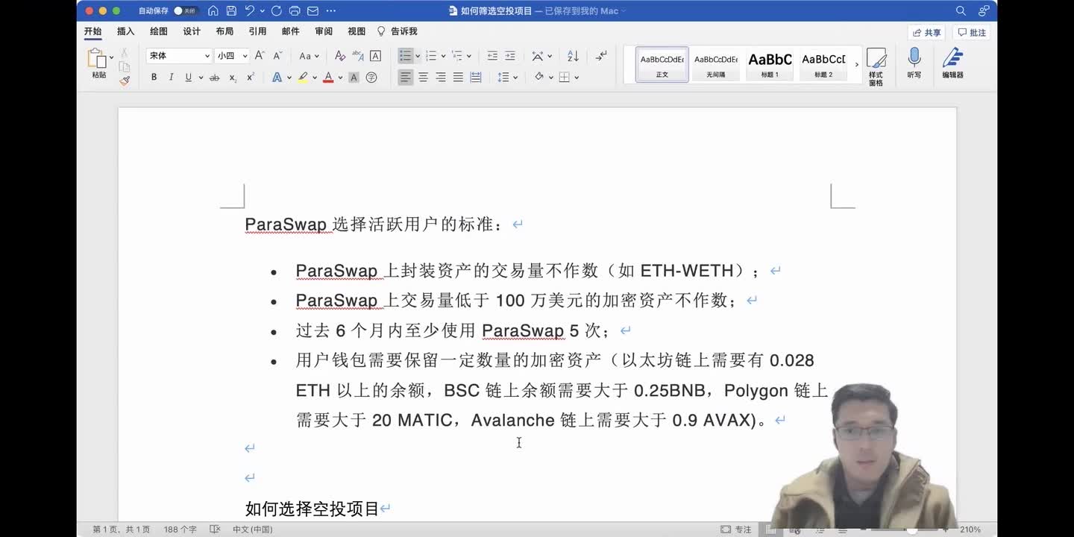Image resolution: width=1074 pixels, height=537 pixels.
Task: Decrease paragraph indent
Action: pyautogui.click(x=492, y=56)
